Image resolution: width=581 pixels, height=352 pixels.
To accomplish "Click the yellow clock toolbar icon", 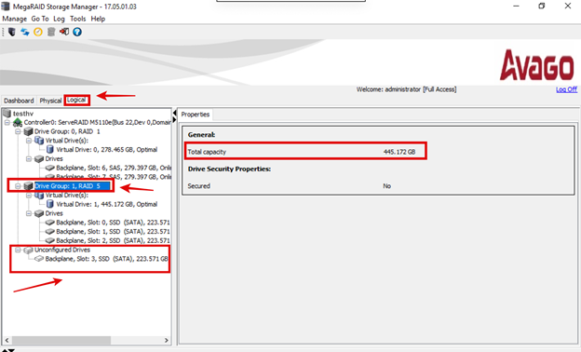I will (38, 32).
